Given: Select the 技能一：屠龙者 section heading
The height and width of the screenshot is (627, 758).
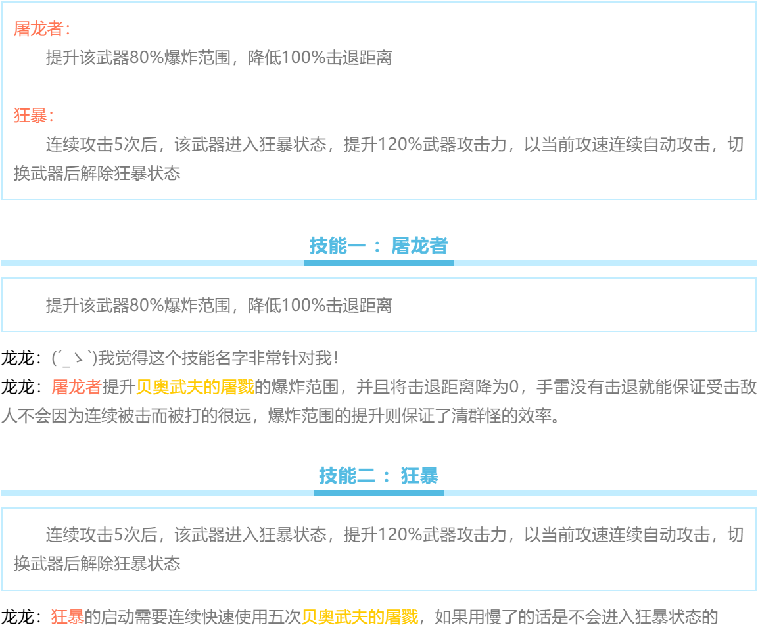Looking at the screenshot, I should 378,246.
